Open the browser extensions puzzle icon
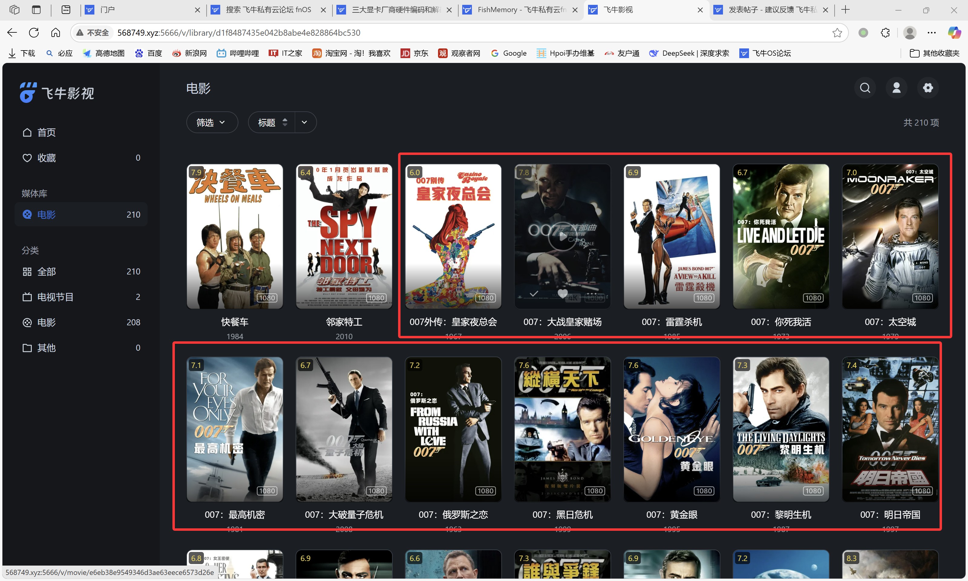Image resolution: width=968 pixels, height=581 pixels. (x=885, y=32)
